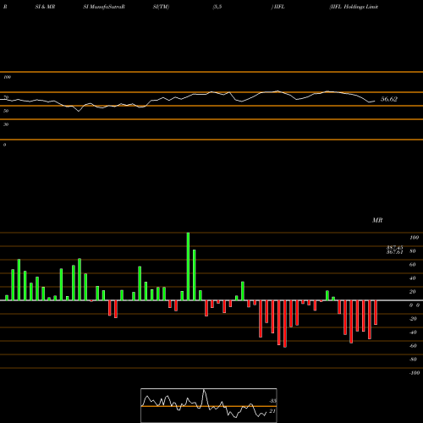Click the end of the white RSI line
Viewport: 423px width, 423px height.
[x=375, y=101]
